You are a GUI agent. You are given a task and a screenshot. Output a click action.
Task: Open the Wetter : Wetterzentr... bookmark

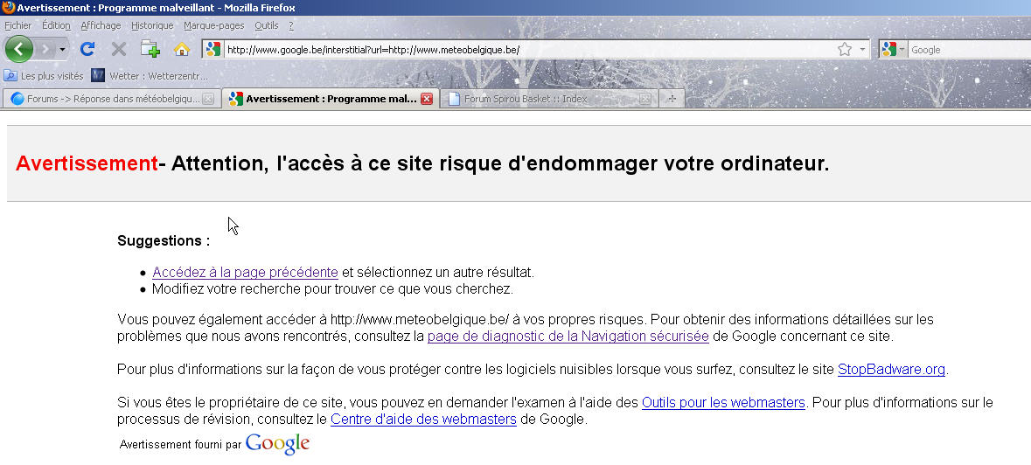[150, 76]
